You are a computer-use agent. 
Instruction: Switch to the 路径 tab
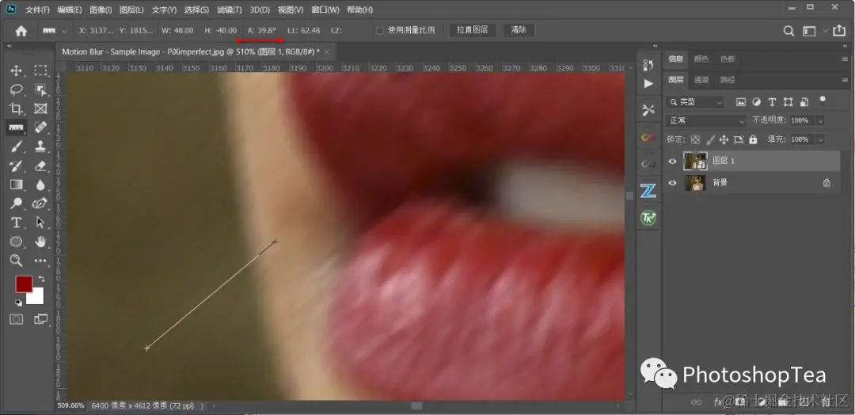pyautogui.click(x=728, y=80)
